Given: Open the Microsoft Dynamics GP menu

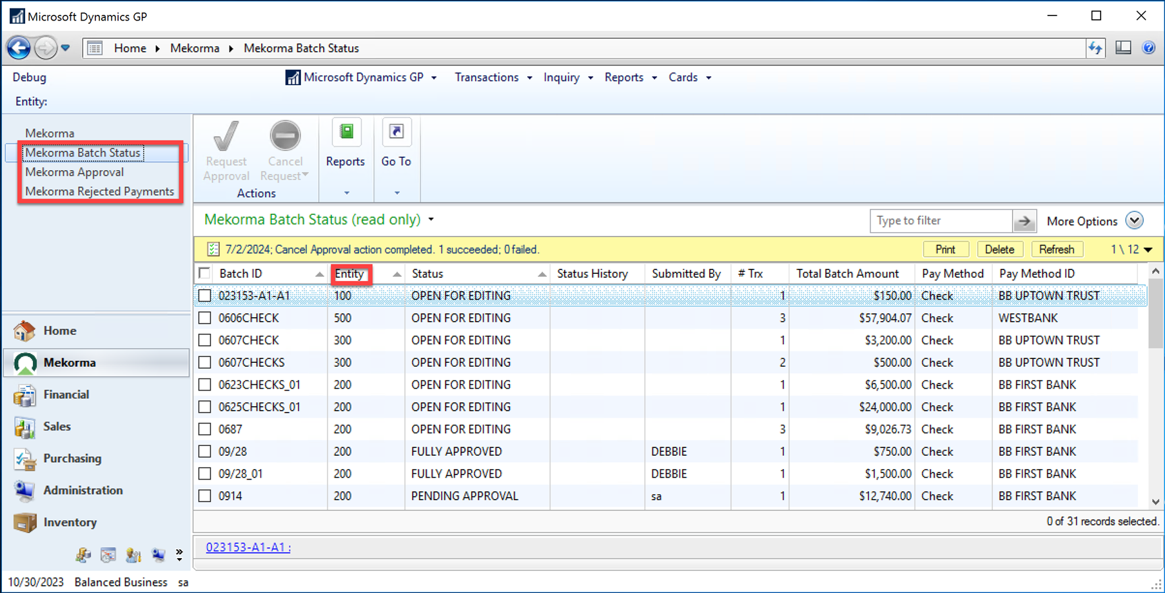Looking at the screenshot, I should (x=361, y=77).
